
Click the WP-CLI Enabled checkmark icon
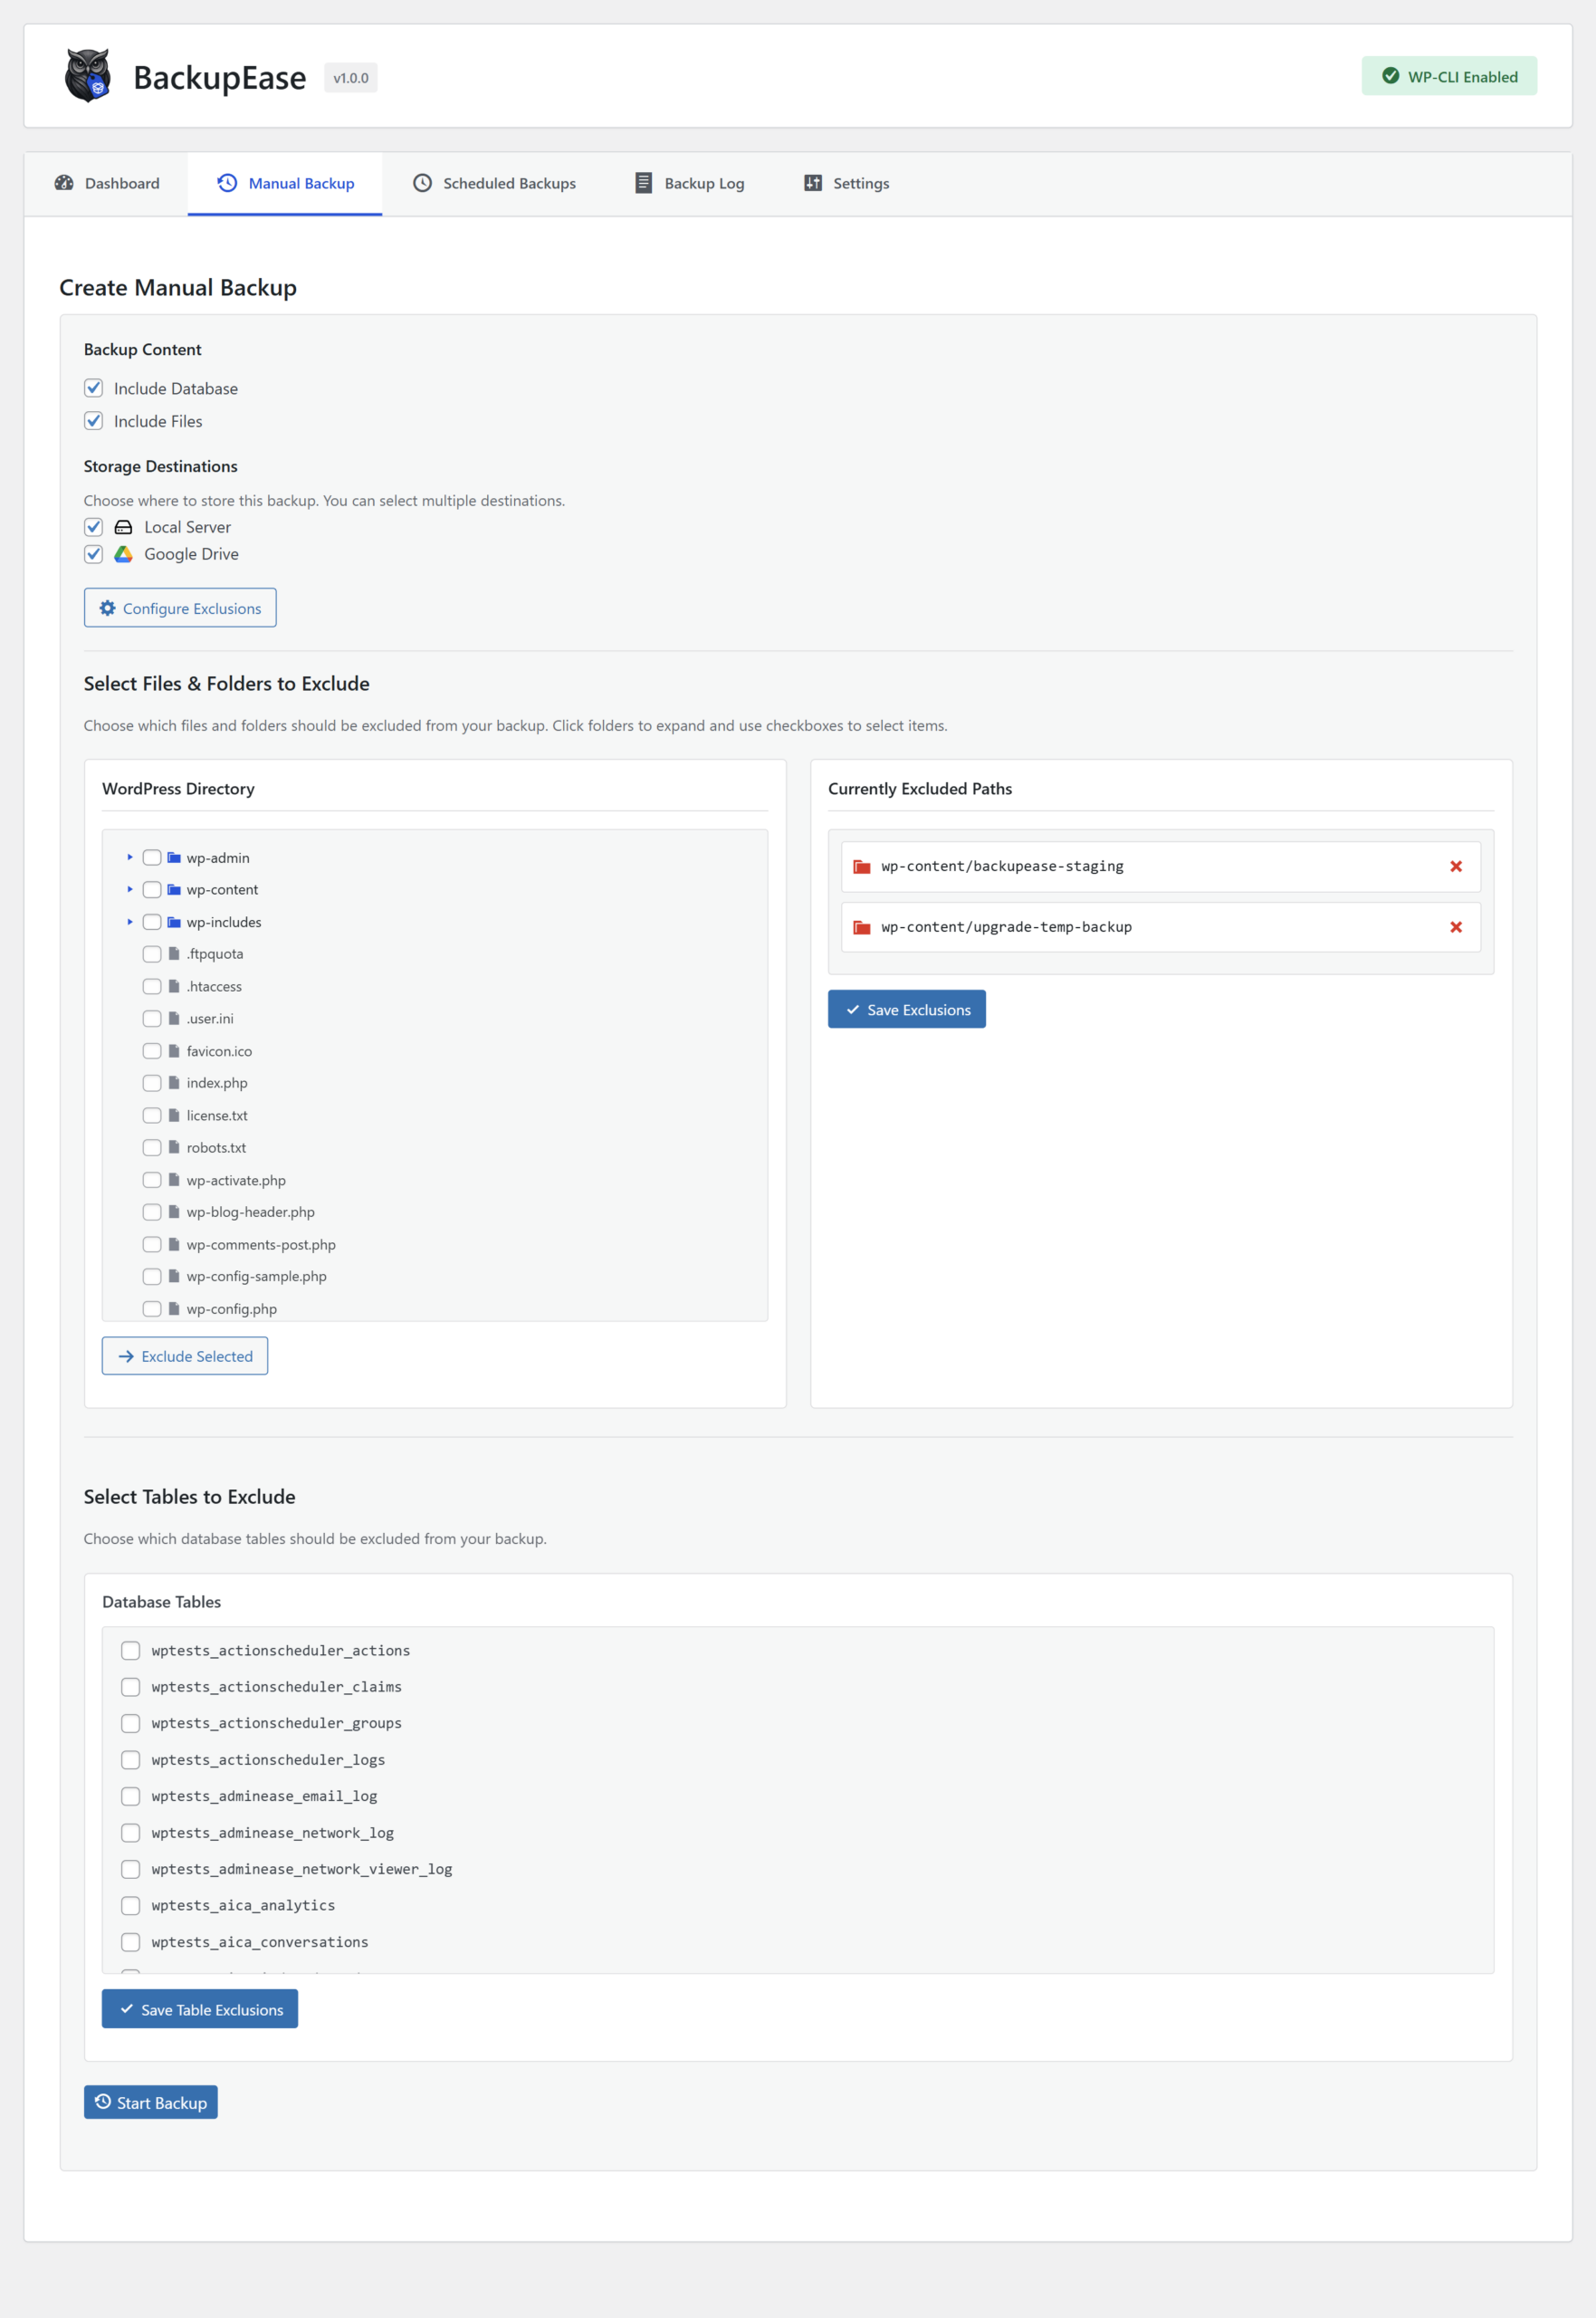pos(1389,76)
